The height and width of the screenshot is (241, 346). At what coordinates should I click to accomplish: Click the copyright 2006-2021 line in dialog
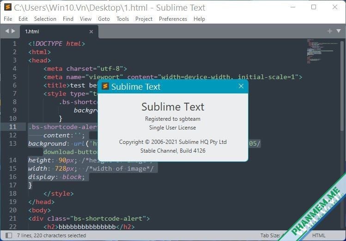(173, 142)
